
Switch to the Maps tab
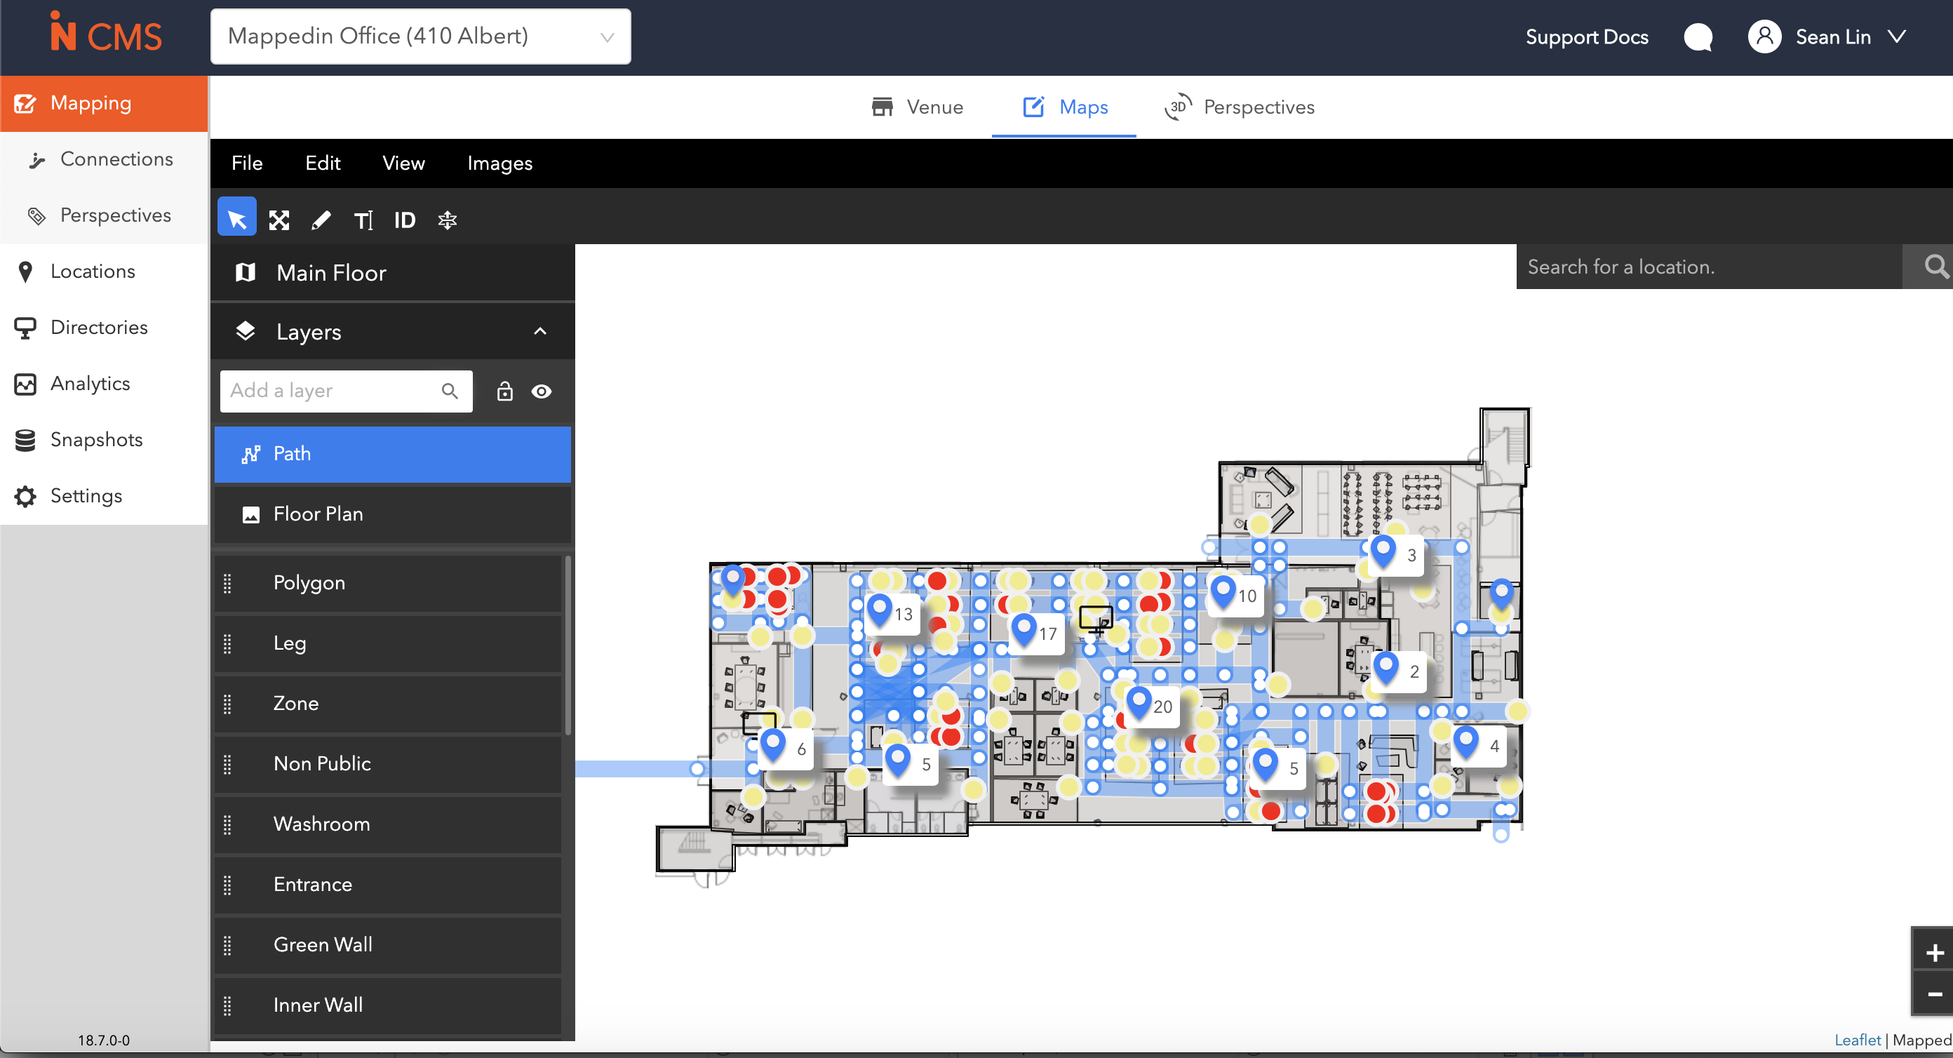(1064, 107)
